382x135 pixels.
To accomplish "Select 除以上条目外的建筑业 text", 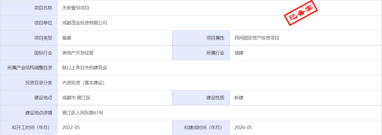I will tap(85, 68).
